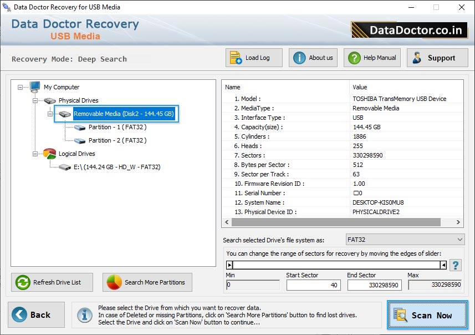Open the file system FAT32 dropdown
This screenshot has height=335, width=475.
[459, 240]
